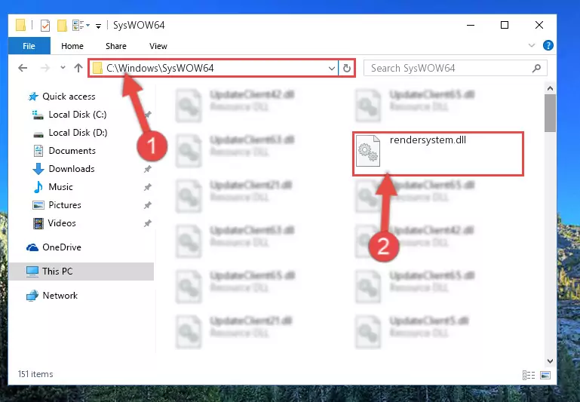Select OneDrive in the navigation pane

[x=61, y=247]
